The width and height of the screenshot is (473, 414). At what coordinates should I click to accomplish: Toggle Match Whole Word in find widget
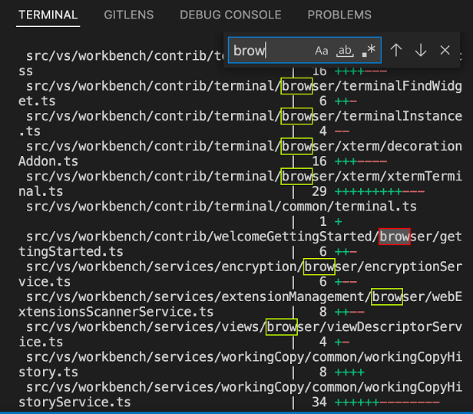click(346, 51)
